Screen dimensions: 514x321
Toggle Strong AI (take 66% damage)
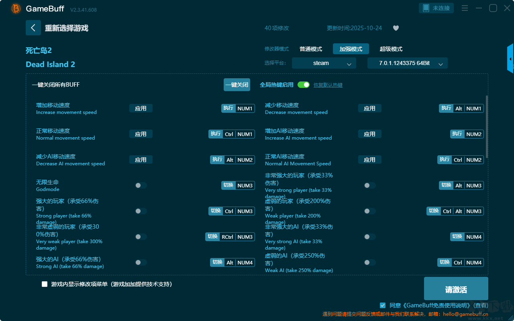[x=141, y=262]
